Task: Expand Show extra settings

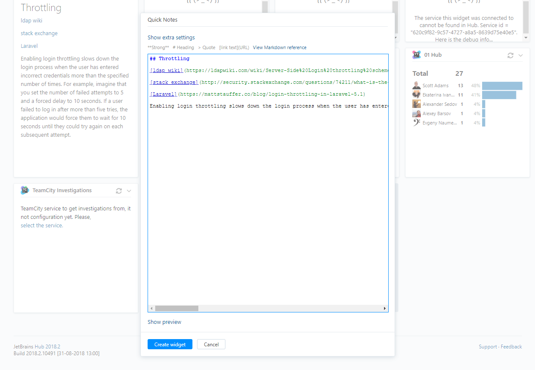Action: coord(171,37)
